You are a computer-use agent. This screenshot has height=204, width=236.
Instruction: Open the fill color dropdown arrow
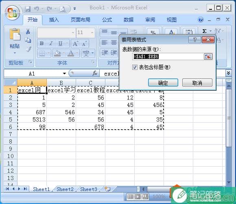[x=63, y=53]
